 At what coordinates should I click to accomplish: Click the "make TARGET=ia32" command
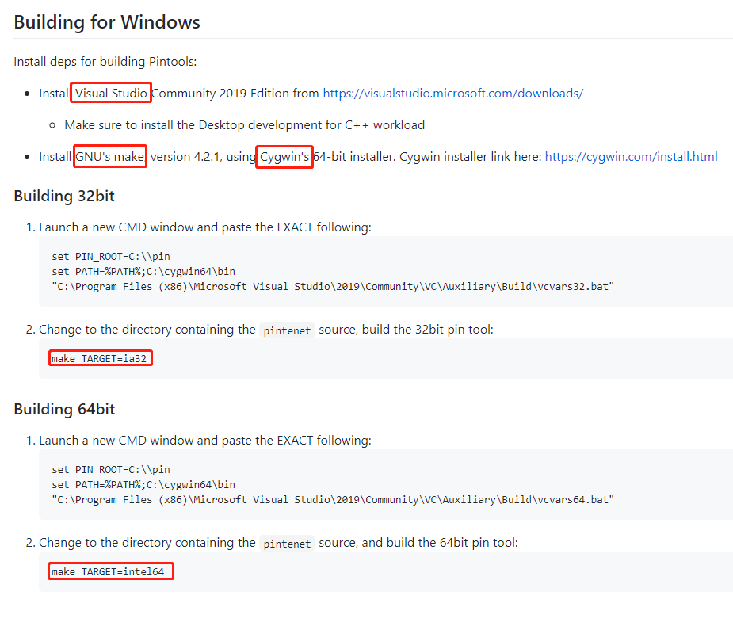[100, 359]
